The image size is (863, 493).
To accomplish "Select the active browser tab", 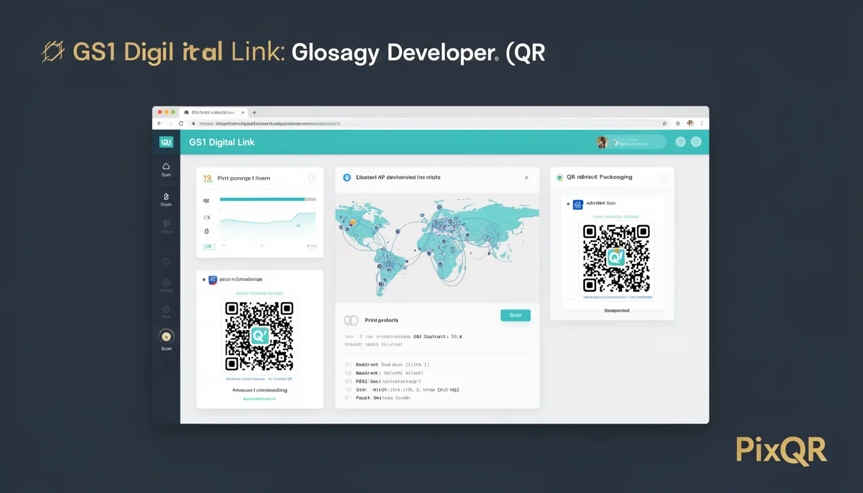I will [x=213, y=112].
